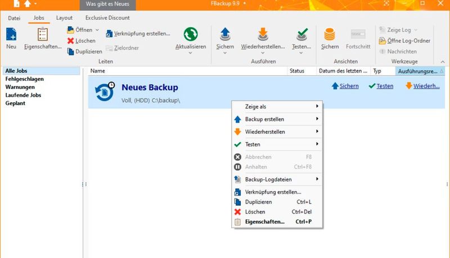The height and width of the screenshot is (258, 450).
Task: Expand the Zeige als submenu
Action: pos(277,107)
